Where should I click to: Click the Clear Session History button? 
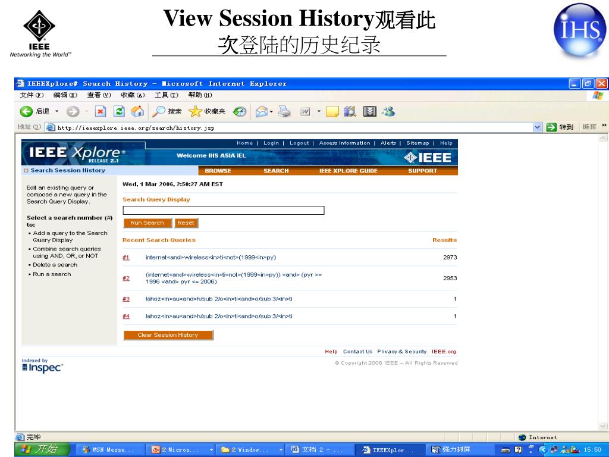coord(168,335)
